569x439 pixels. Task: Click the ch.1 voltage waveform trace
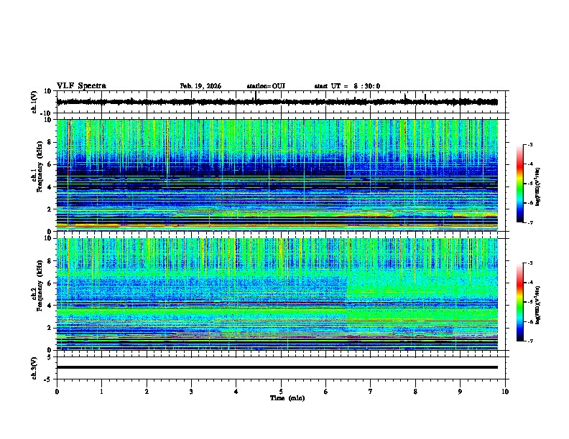pos(277,102)
